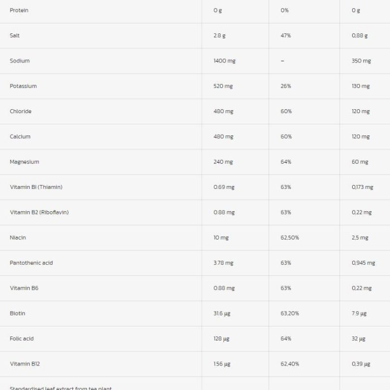Select the Salt 2.8 g value
Screen dimensions: 390x390
220,36
